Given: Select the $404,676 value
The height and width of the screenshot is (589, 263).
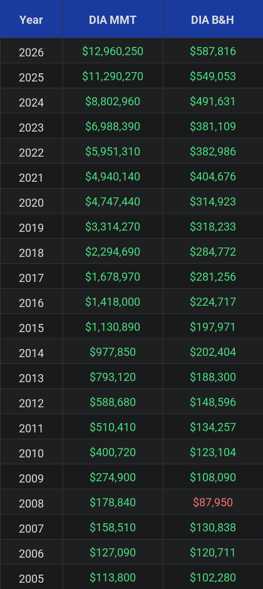Looking at the screenshot, I should pos(213,177).
